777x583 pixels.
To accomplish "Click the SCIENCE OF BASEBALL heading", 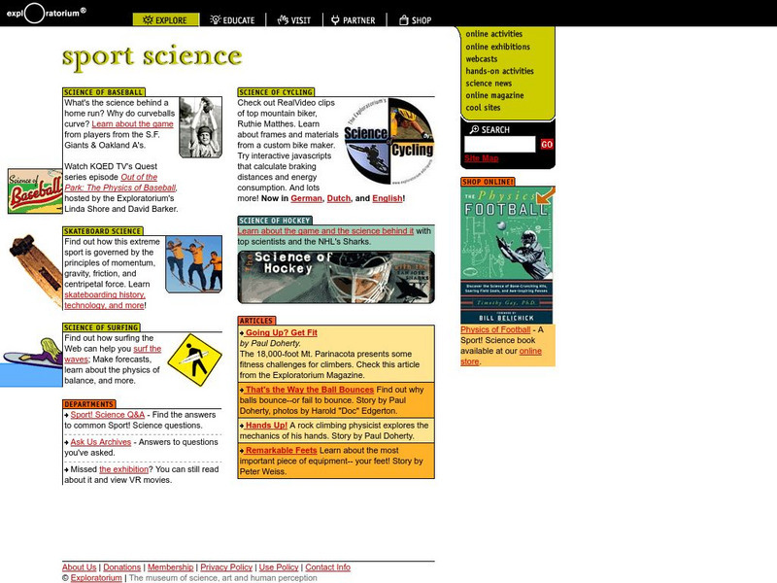I will click(104, 92).
